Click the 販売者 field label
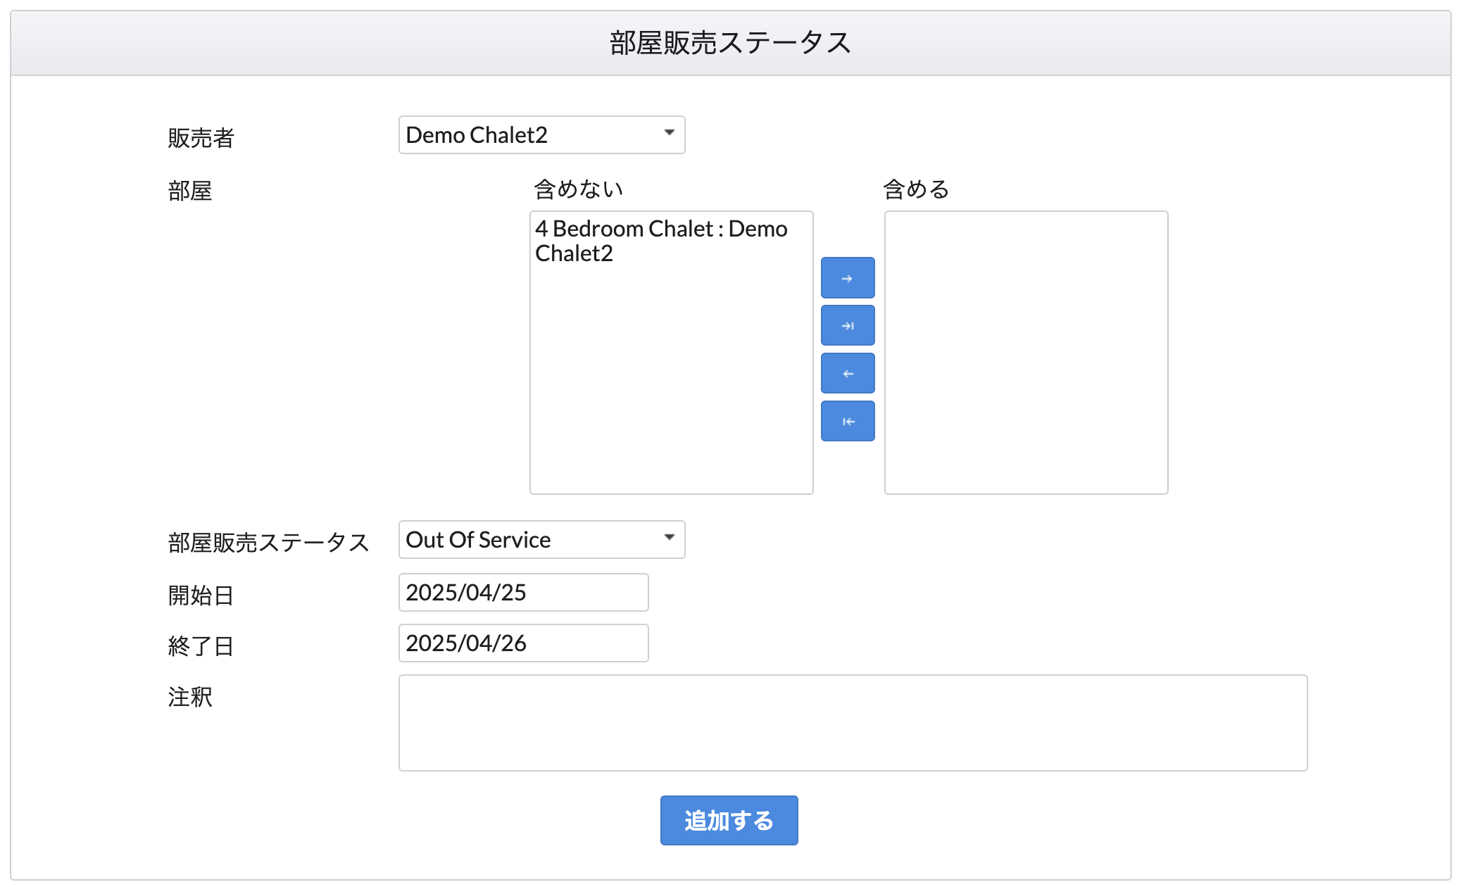Screen dimensions: 1463x894 click(201, 138)
